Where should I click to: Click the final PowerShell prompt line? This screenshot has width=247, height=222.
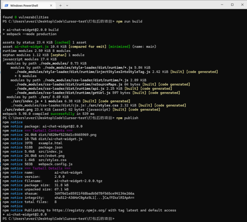(59, 218)
